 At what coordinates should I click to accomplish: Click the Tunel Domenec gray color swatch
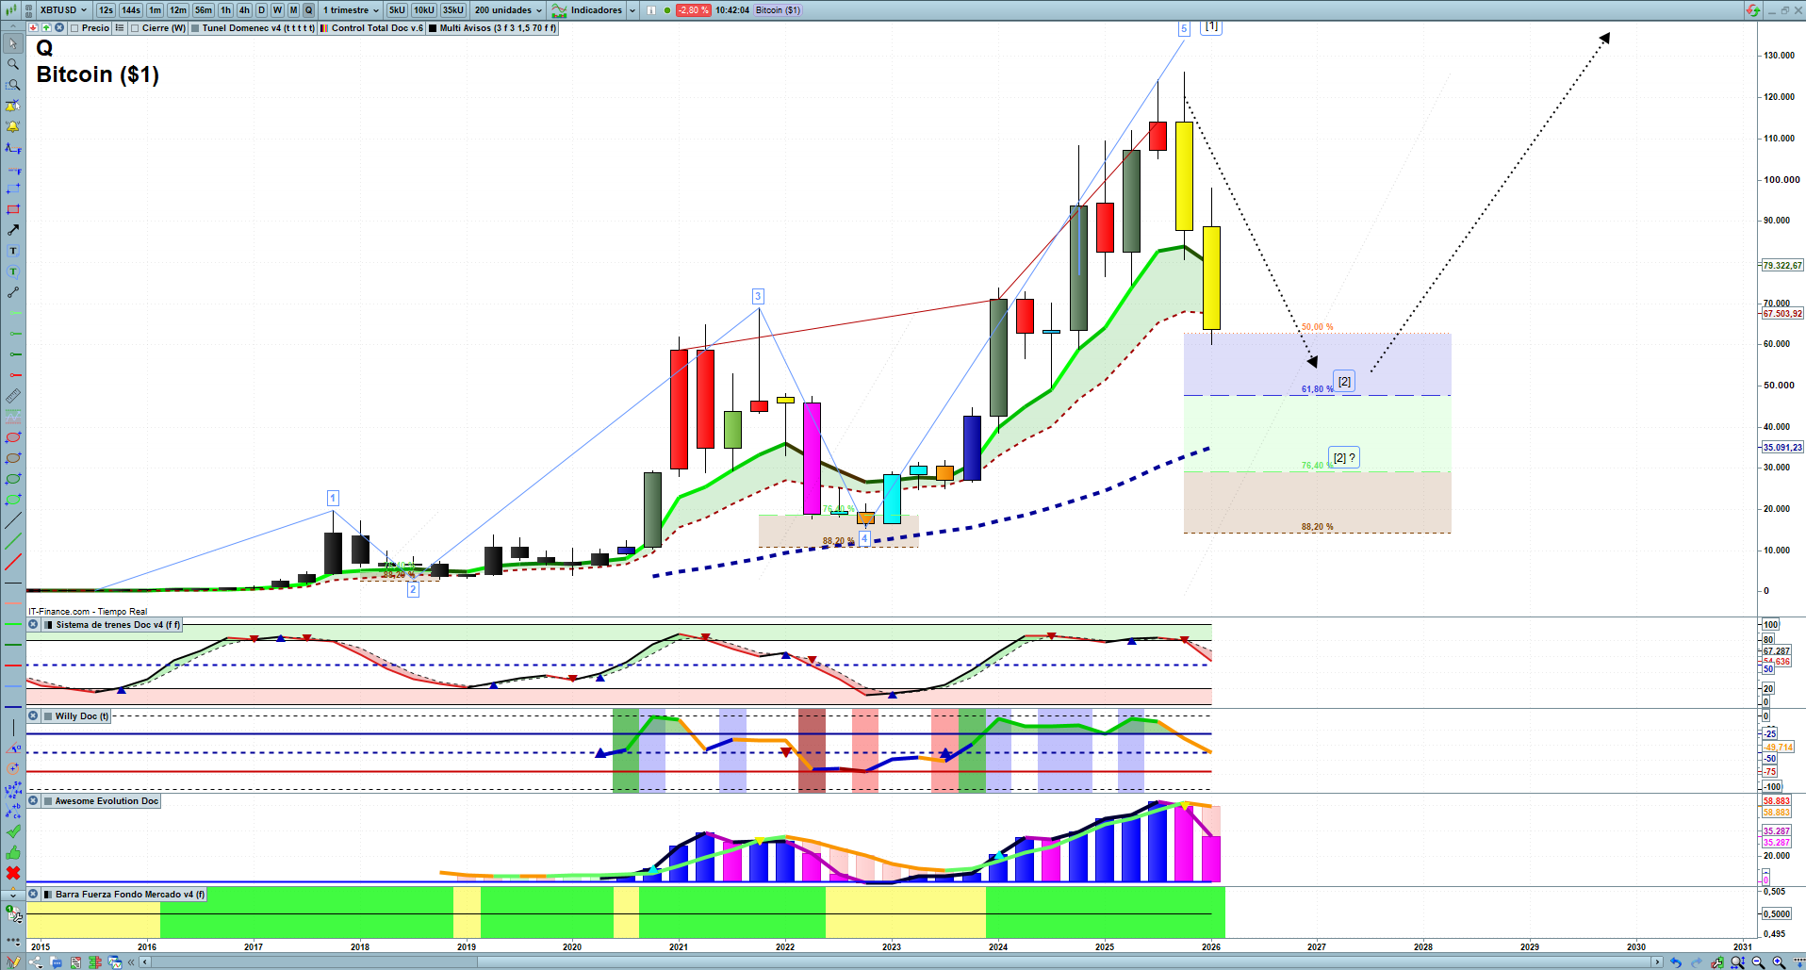[x=195, y=28]
